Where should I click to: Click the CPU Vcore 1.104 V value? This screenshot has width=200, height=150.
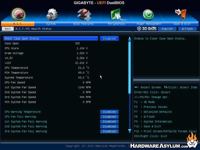tap(82, 48)
